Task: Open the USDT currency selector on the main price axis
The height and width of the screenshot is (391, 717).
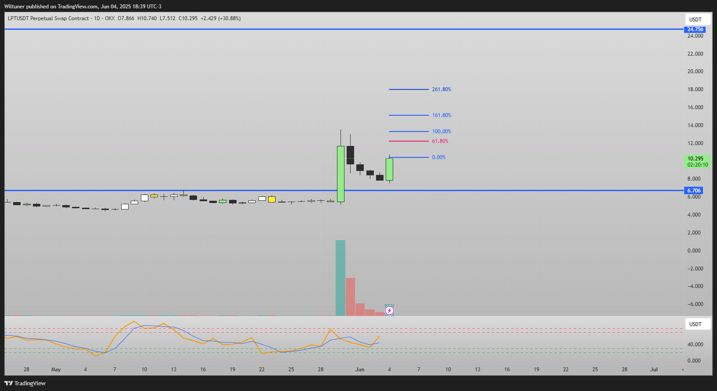Action: (698, 19)
